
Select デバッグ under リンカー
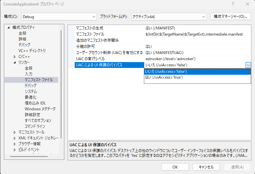31,86
